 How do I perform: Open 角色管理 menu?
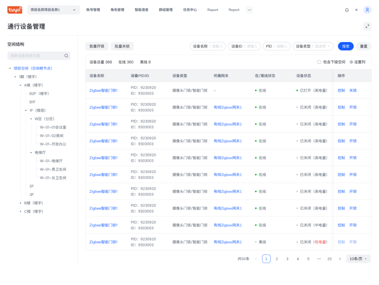pyautogui.click(x=117, y=10)
